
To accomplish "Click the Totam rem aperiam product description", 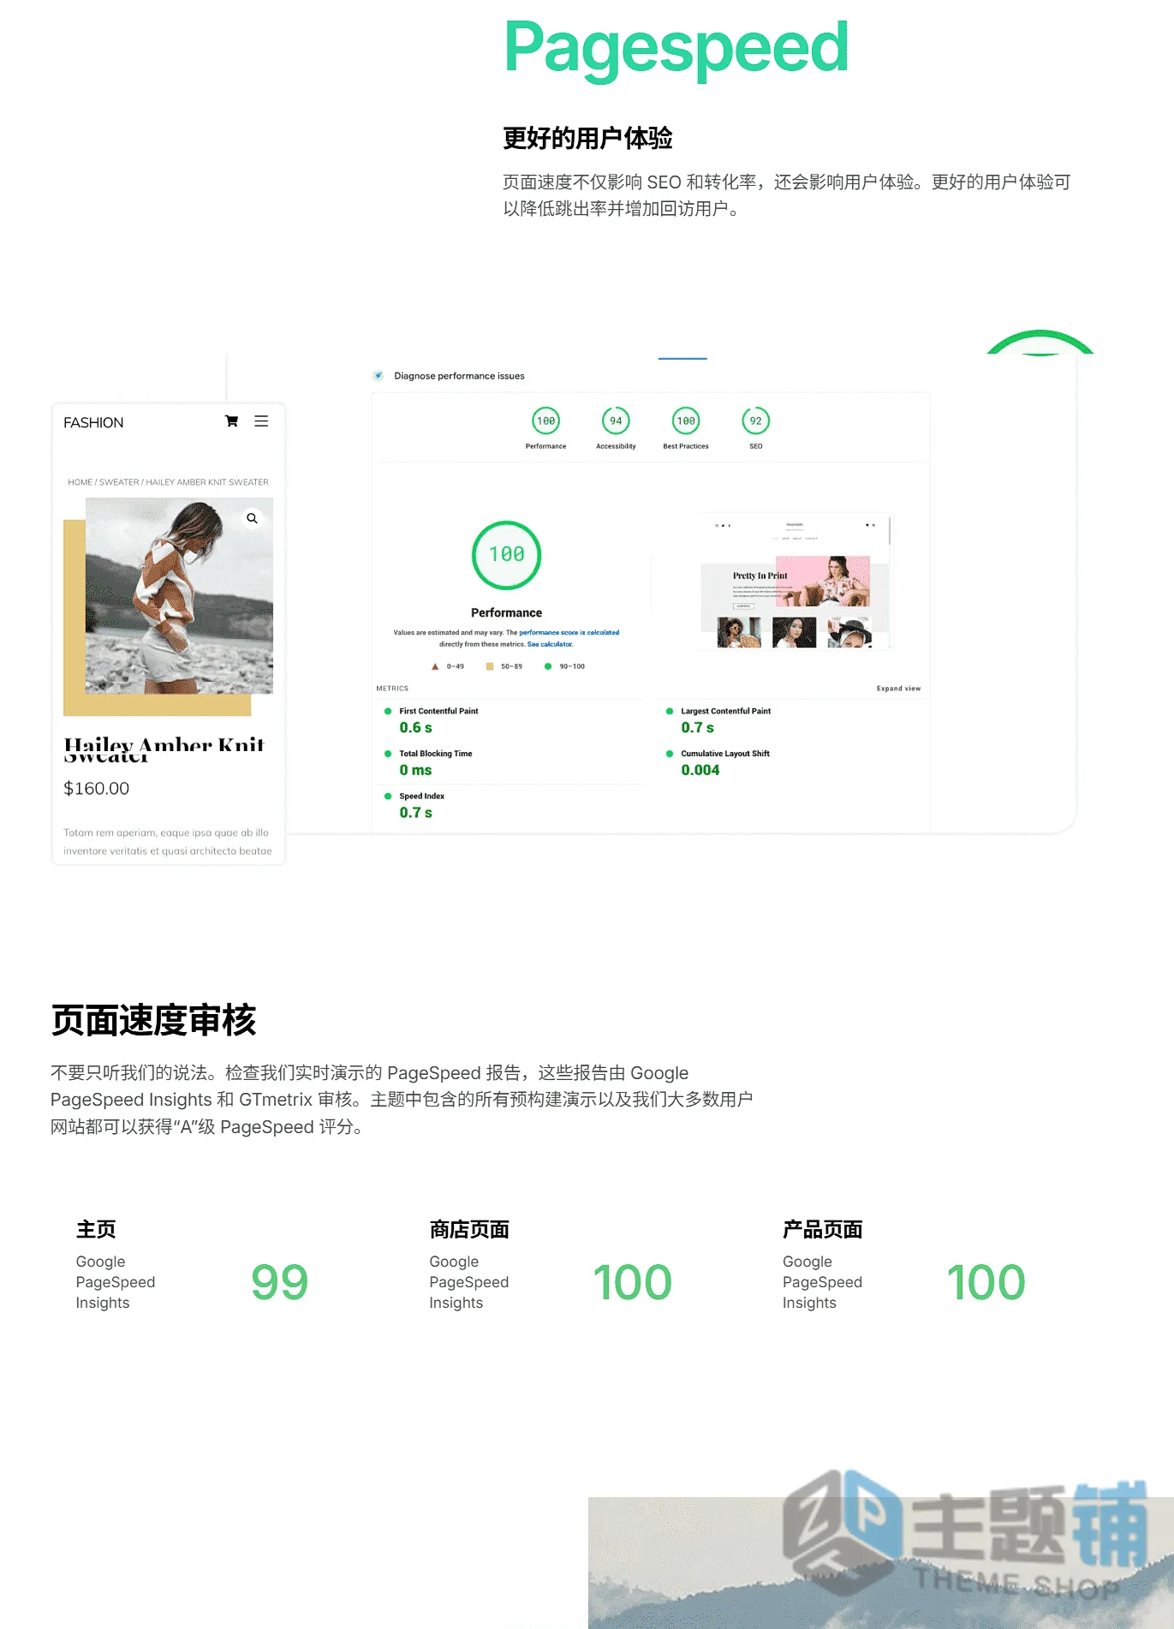I will pyautogui.click(x=168, y=842).
